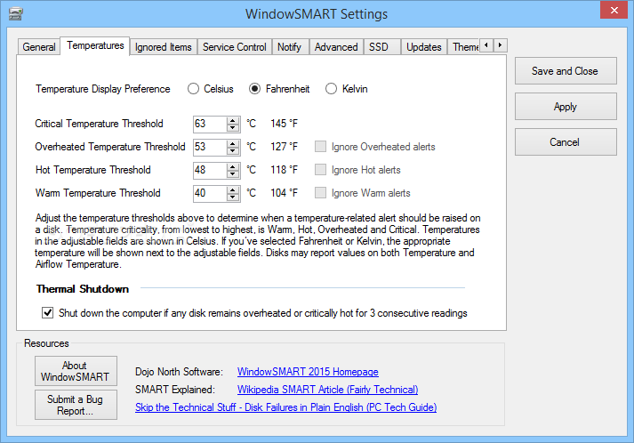Open the General tab

click(x=39, y=47)
